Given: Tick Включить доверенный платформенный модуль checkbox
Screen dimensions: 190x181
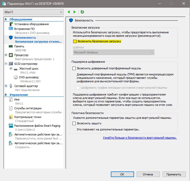Looking at the screenshot, I should tap(74, 68).
